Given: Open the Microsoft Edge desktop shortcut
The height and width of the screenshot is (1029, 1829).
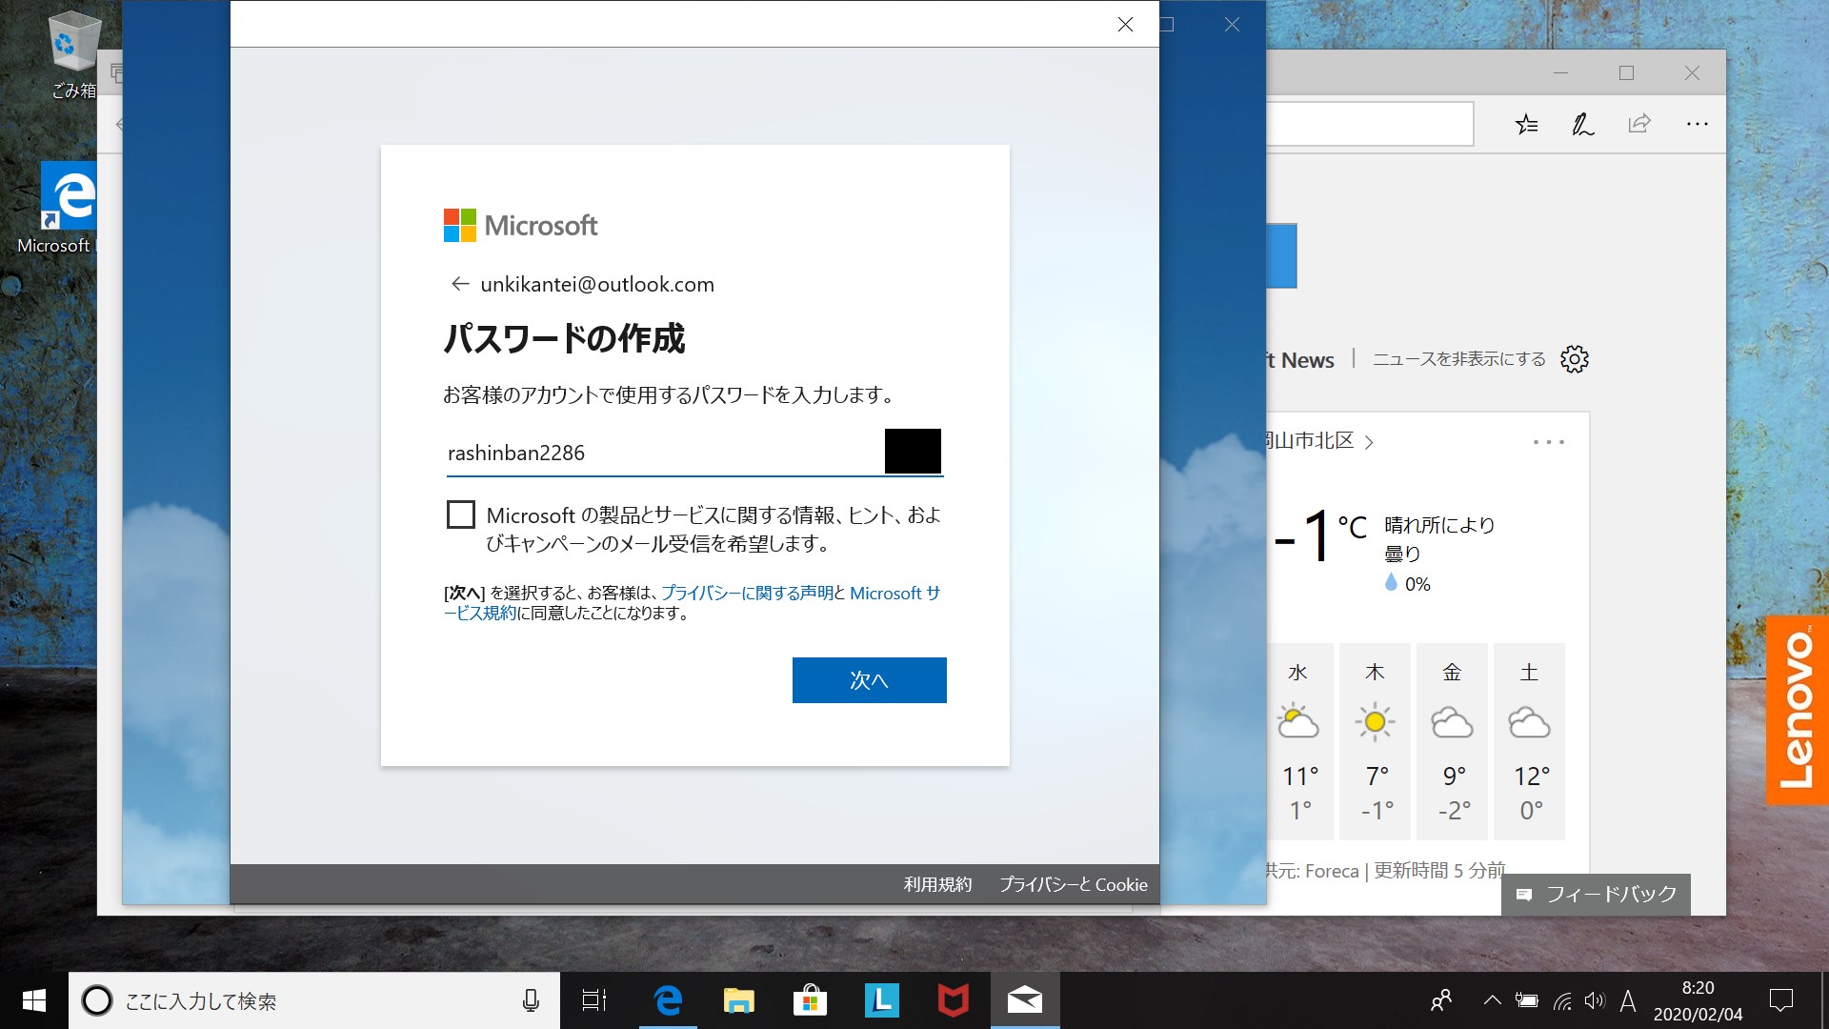Looking at the screenshot, I should pyautogui.click(x=57, y=208).
